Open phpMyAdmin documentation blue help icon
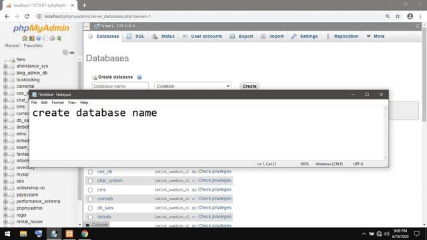 pyautogui.click(x=39, y=39)
